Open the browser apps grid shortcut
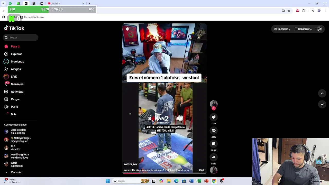The height and width of the screenshot is (185, 329). pyautogui.click(x=3, y=17)
